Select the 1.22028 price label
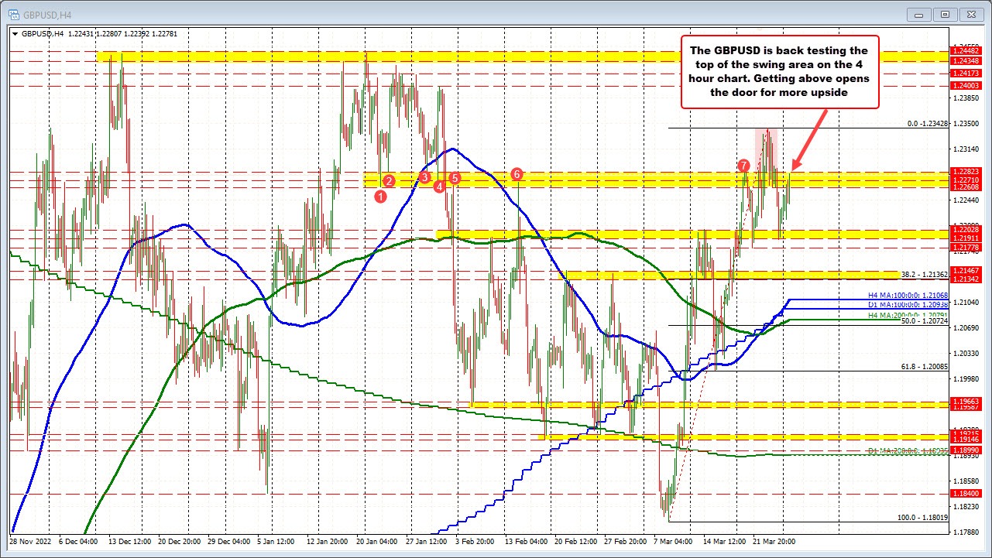The height and width of the screenshot is (558, 992). pyautogui.click(x=966, y=230)
